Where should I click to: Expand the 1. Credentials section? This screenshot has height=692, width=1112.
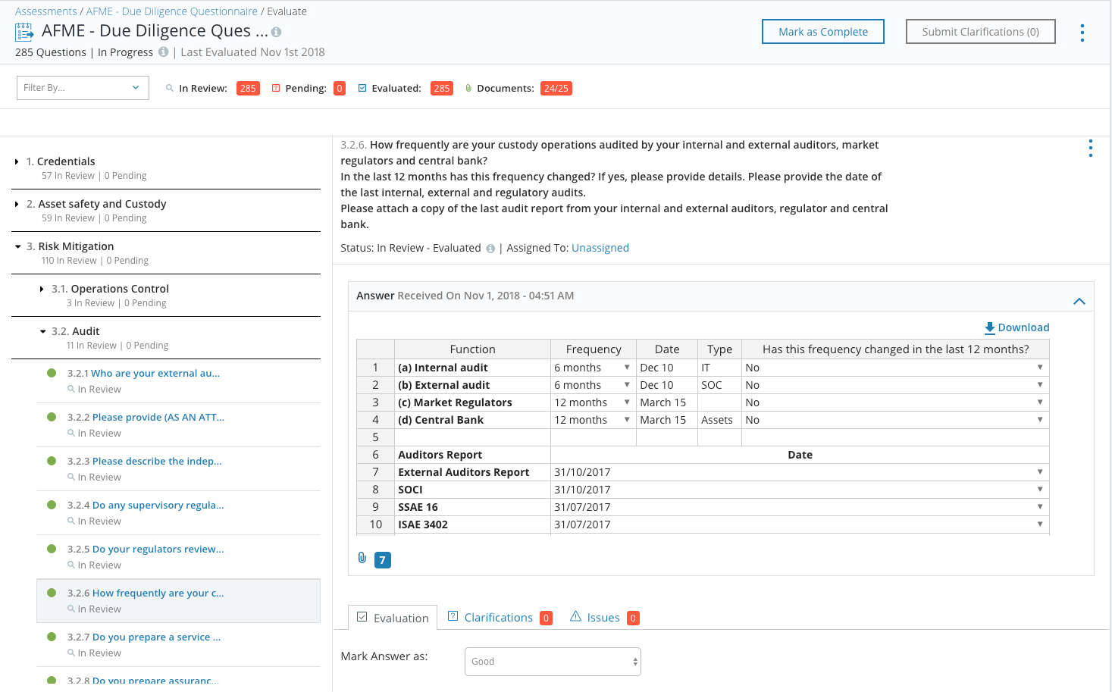click(x=17, y=162)
